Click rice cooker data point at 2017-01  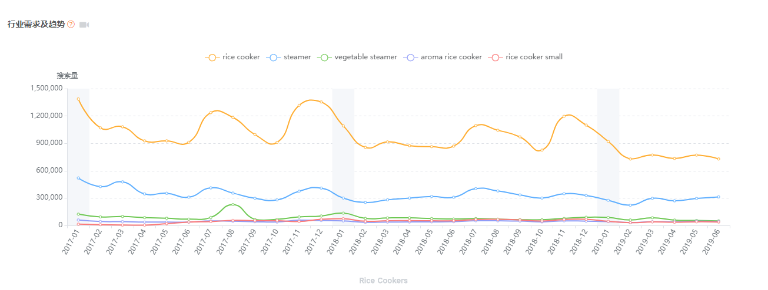tap(78, 99)
